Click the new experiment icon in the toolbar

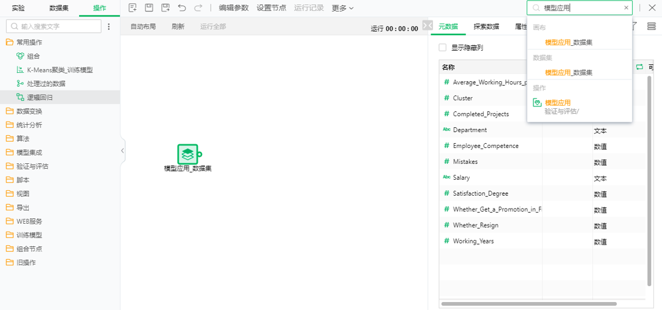132,7
